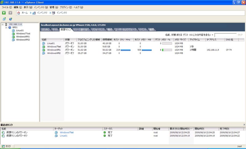Sort by ホスト CPU - MHz column header
The width and height of the screenshot is (246, 149).
click(x=123, y=40)
